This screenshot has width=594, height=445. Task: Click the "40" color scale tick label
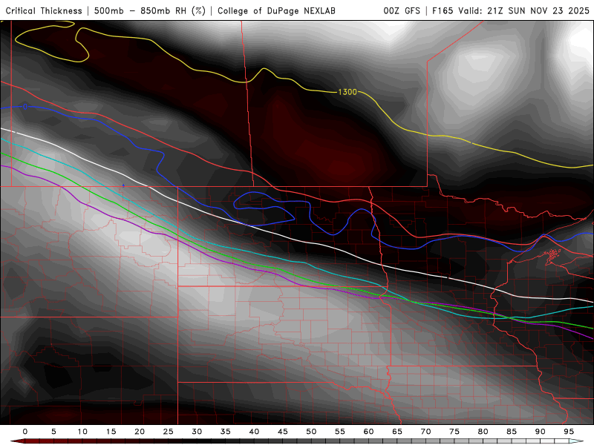point(254,432)
